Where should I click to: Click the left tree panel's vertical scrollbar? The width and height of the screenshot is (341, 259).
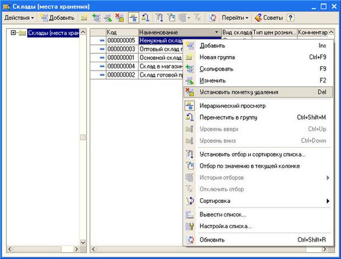coord(83,137)
